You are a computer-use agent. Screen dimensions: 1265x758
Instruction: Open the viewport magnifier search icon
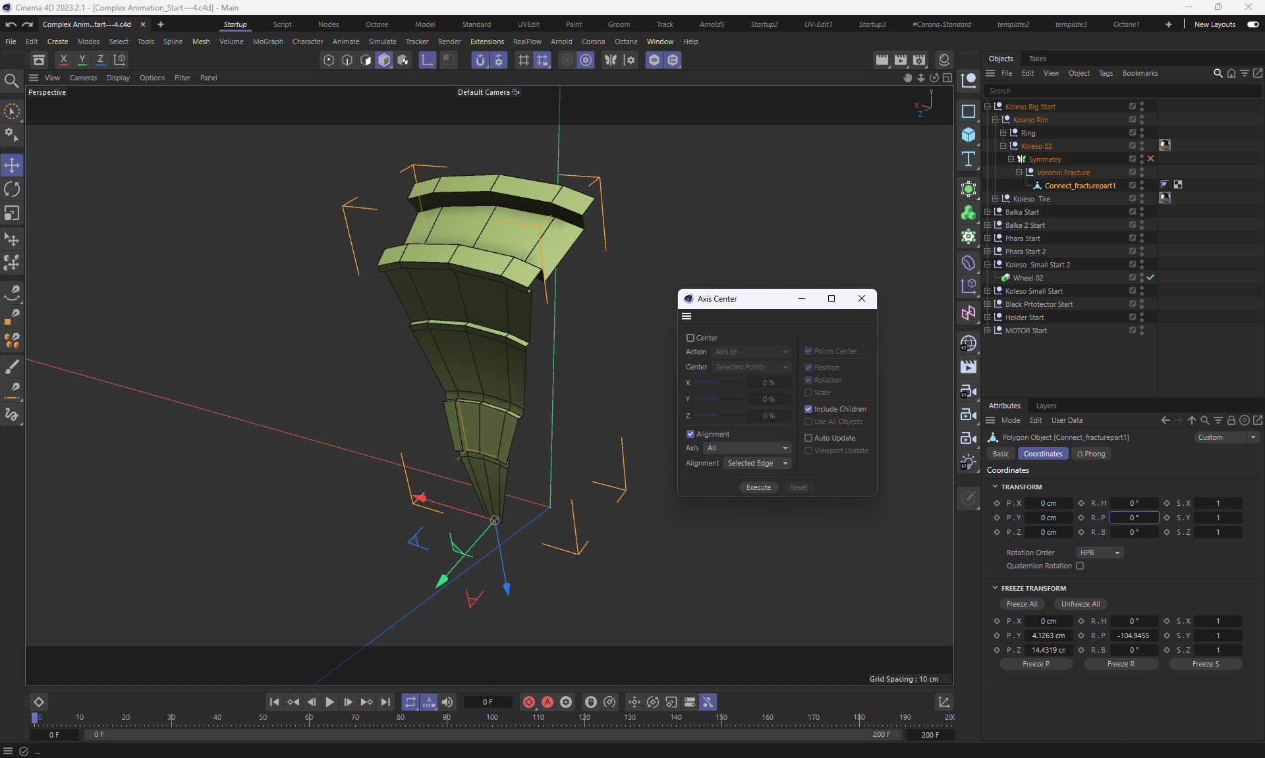[11, 80]
